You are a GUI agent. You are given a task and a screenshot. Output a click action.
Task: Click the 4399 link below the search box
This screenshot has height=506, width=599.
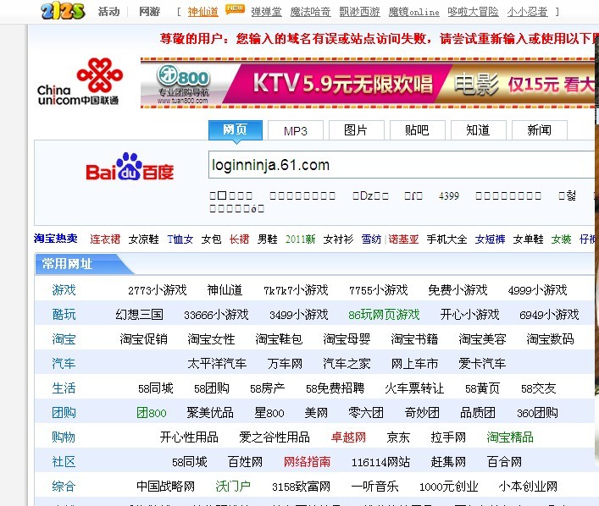point(449,196)
